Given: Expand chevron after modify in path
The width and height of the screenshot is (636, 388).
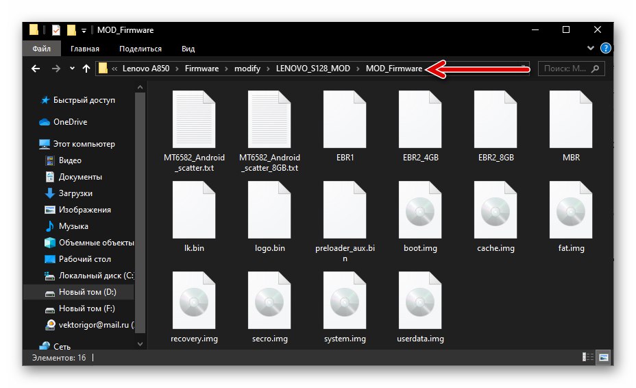Looking at the screenshot, I should coord(268,69).
